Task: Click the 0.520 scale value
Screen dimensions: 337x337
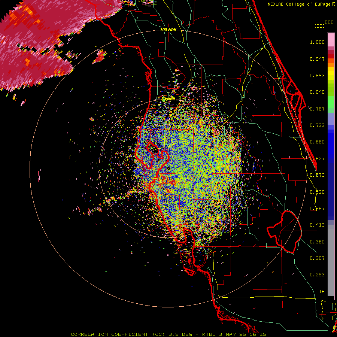Action: pos(317,192)
